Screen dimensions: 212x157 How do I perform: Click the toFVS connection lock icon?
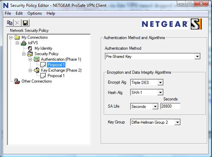coord(24,43)
